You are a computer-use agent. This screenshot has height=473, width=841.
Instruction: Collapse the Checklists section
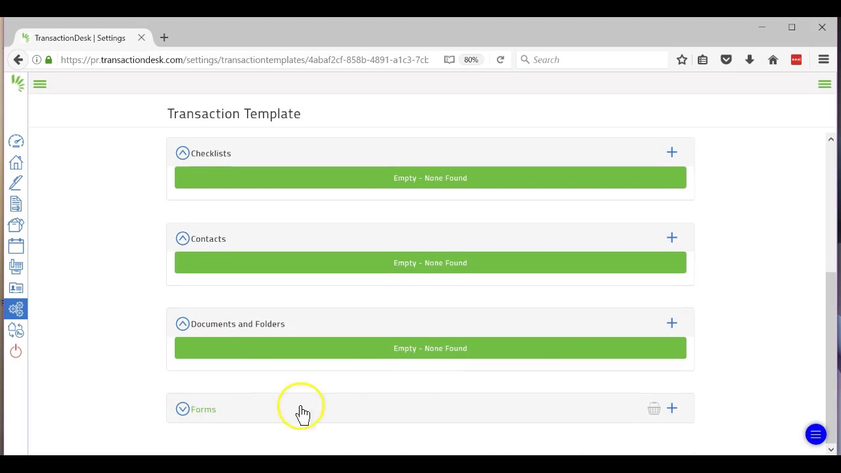(183, 153)
